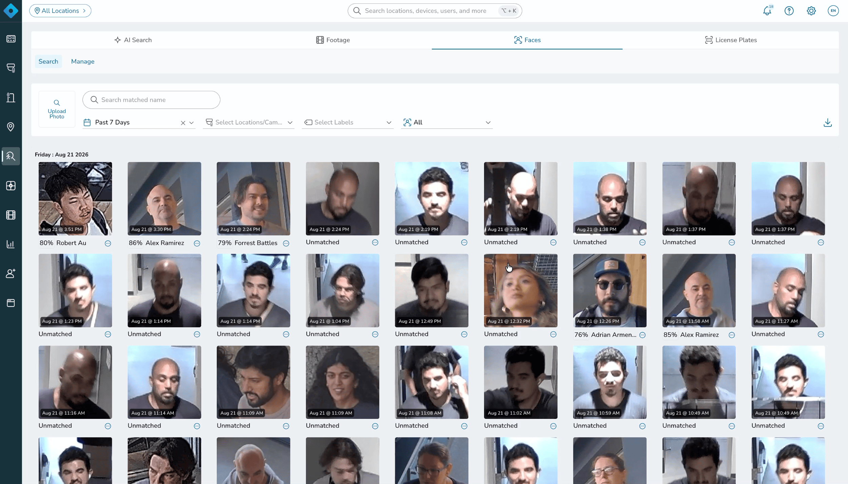Click the Upload Photo button
848x484 pixels.
(x=57, y=109)
